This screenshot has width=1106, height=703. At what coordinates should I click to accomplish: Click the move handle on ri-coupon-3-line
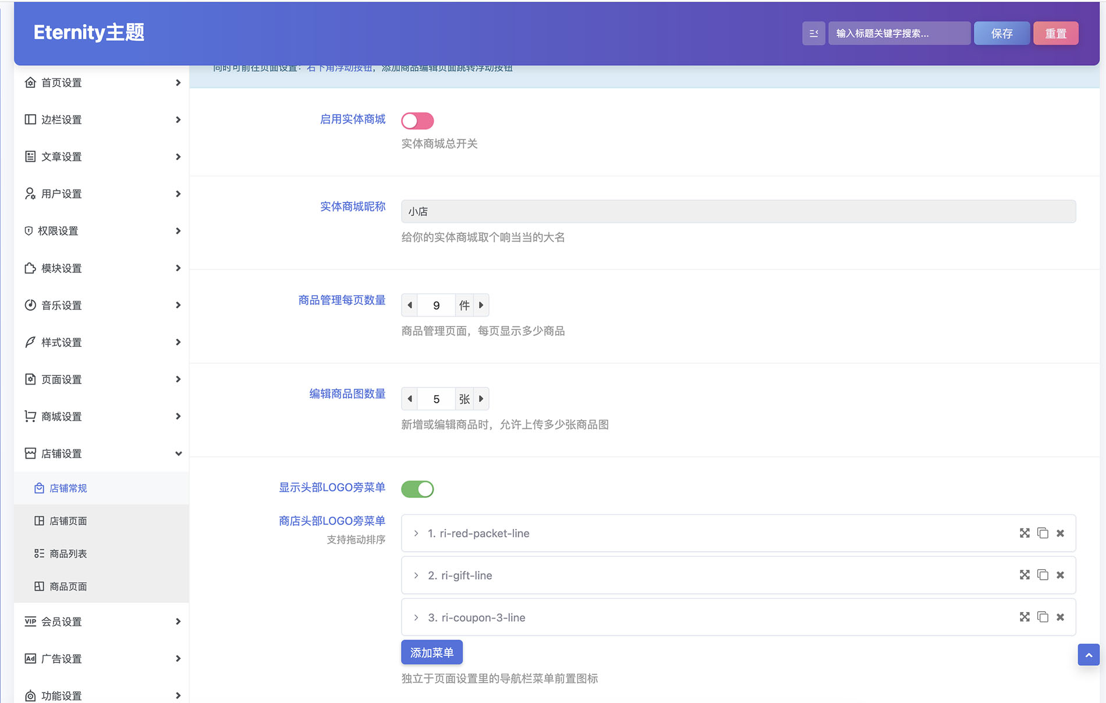tap(1025, 617)
